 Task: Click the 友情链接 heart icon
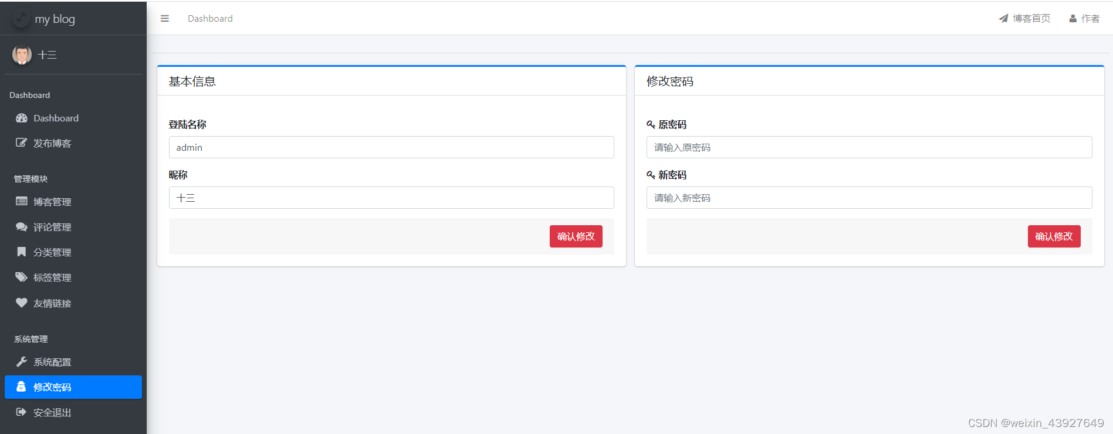[22, 303]
